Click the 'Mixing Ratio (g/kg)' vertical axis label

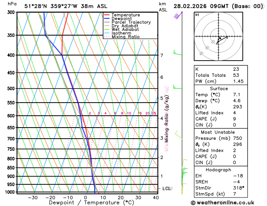click(167, 119)
